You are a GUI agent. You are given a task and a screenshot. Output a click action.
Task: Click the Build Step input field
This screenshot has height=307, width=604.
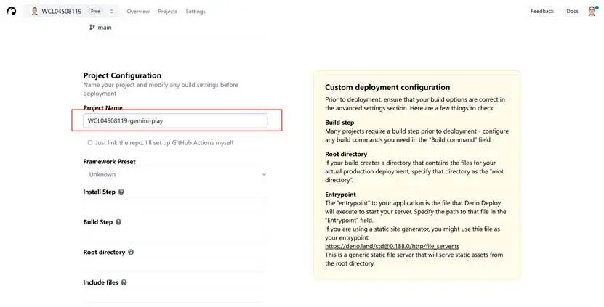pos(173,235)
